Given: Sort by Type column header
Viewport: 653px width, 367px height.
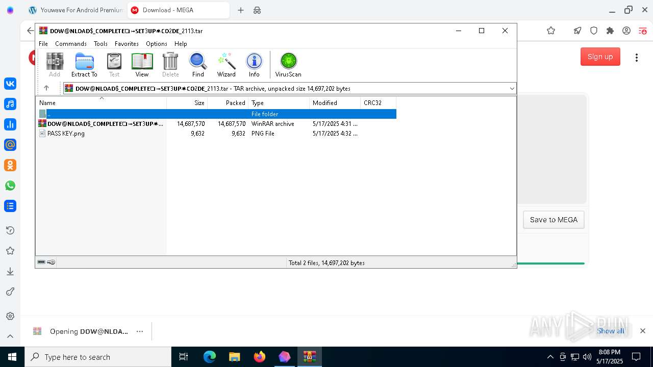Looking at the screenshot, I should [279, 103].
